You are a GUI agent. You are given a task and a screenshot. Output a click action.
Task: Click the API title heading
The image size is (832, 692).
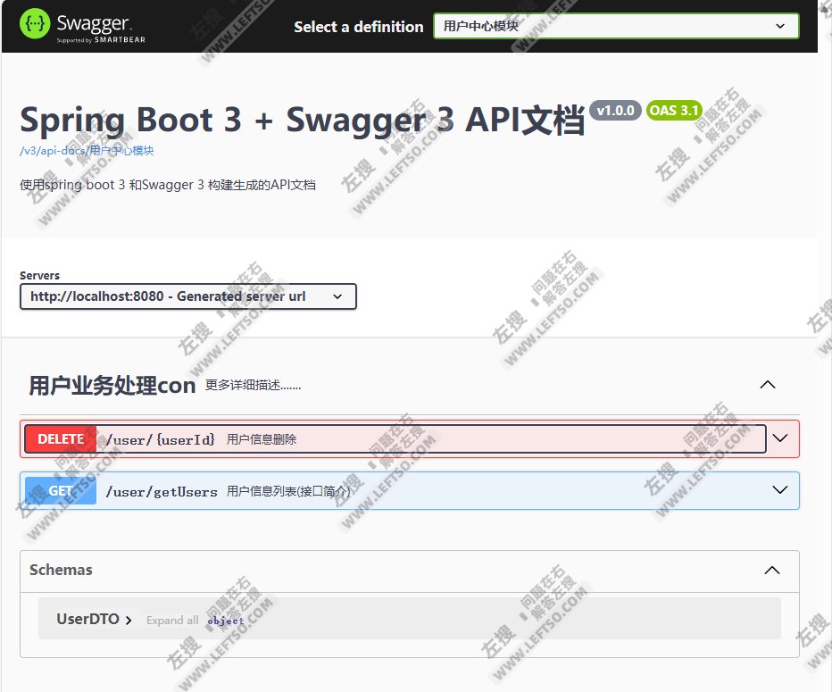(302, 119)
